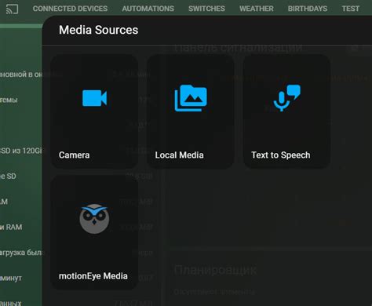Switch to Weather tab
The image size is (372, 306).
point(257,9)
